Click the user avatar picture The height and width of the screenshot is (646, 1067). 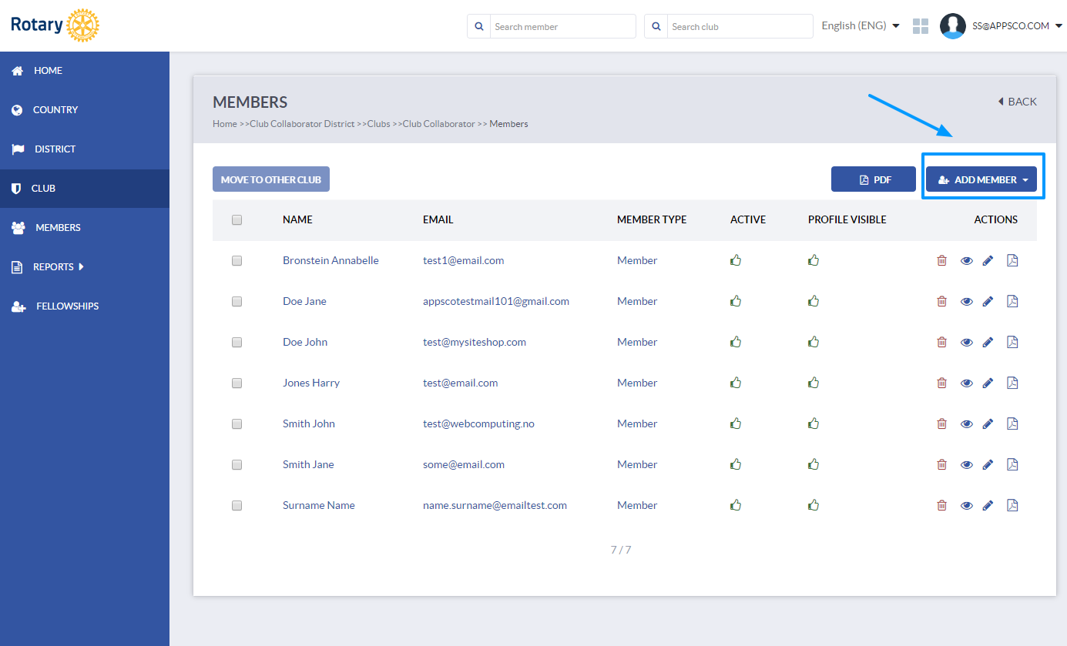pos(953,26)
